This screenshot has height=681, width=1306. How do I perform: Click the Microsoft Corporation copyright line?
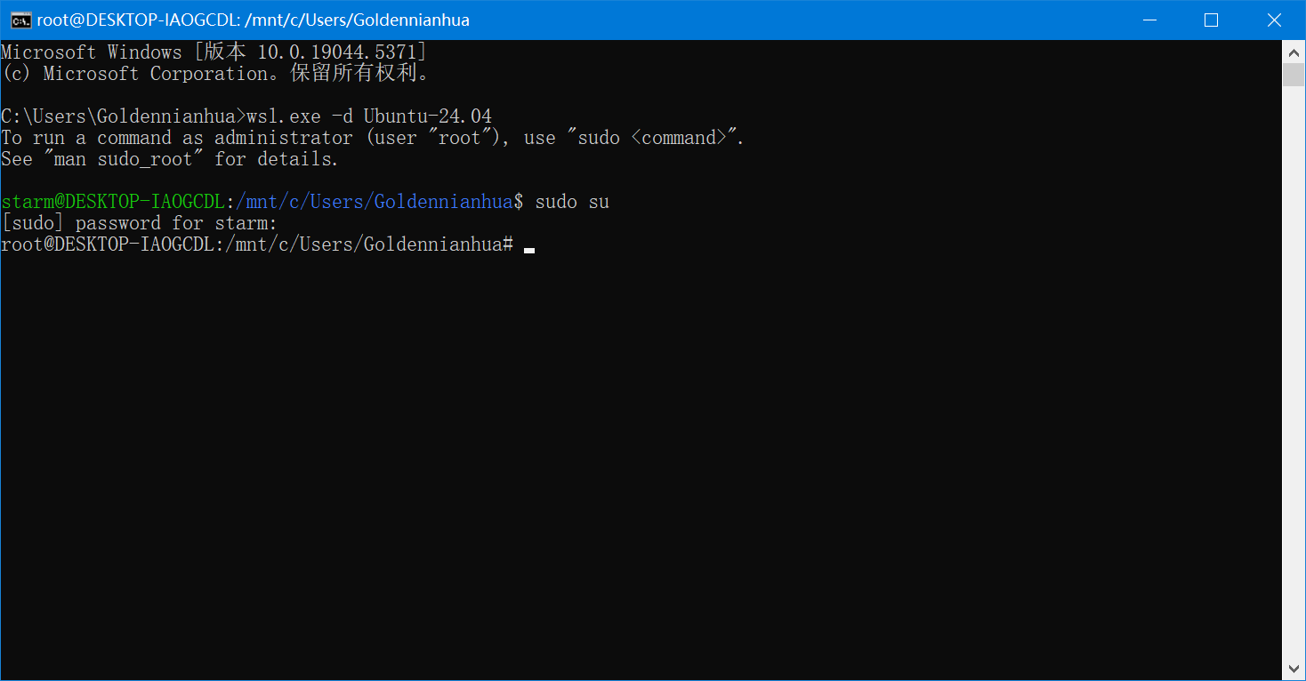click(216, 74)
